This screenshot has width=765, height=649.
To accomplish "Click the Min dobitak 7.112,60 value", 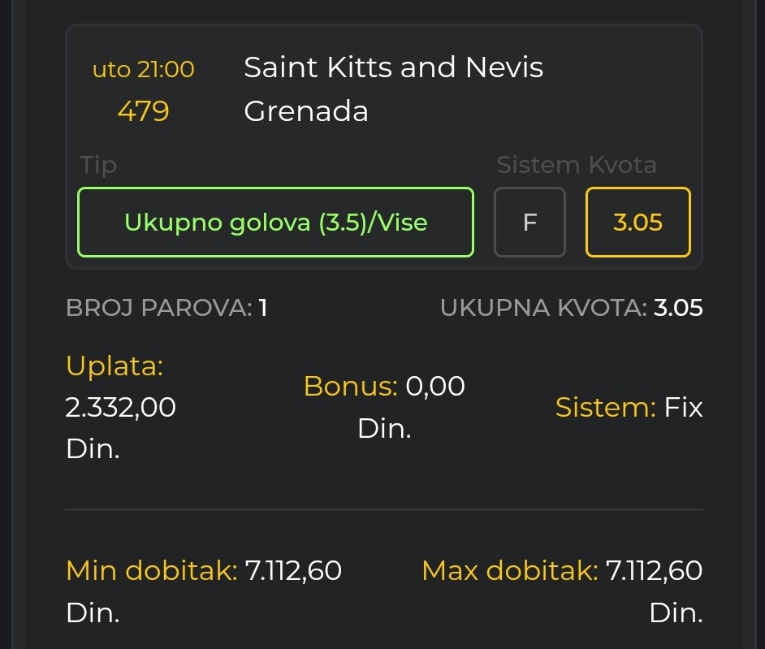I will (292, 570).
